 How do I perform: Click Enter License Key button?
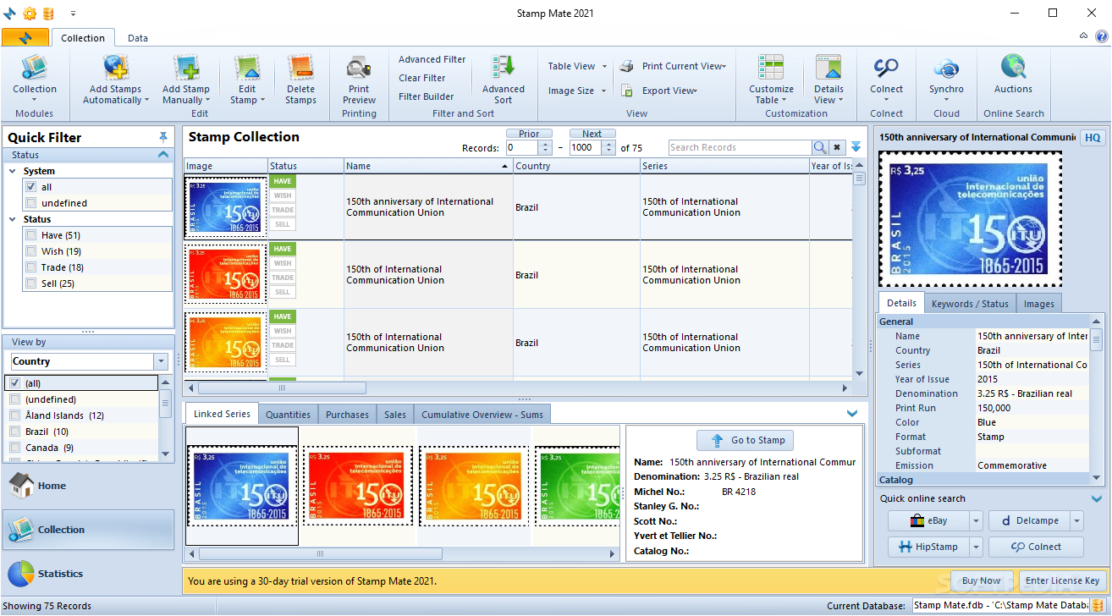(1062, 580)
